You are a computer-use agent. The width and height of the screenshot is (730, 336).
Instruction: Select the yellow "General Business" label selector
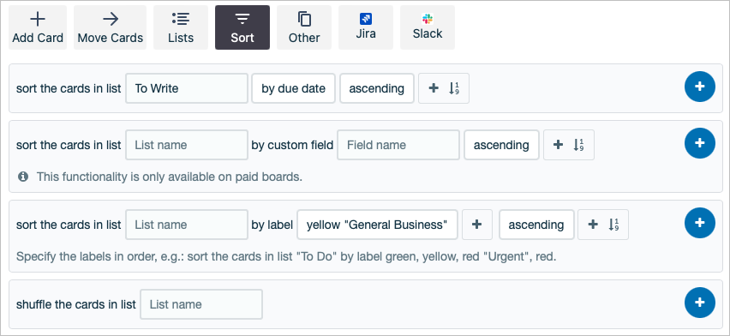377,225
